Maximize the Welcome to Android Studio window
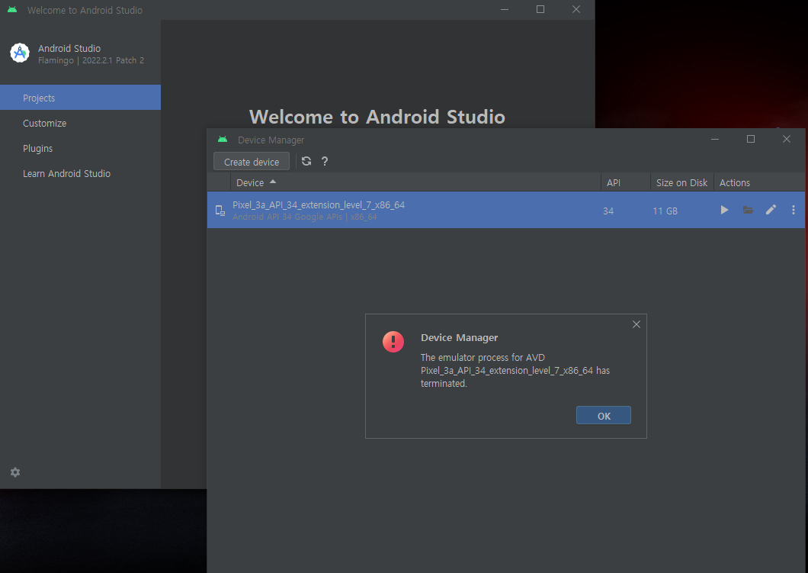808x573 pixels. tap(540, 10)
